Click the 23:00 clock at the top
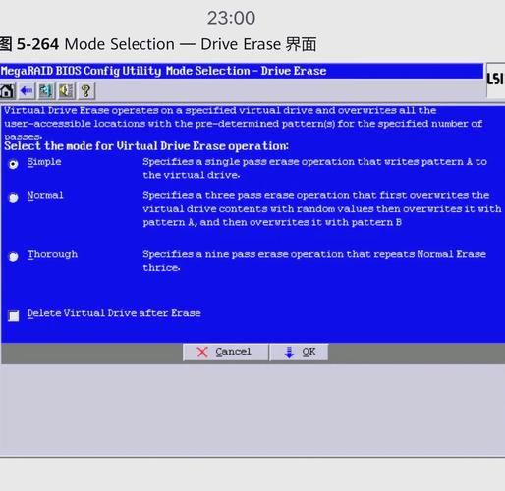Image resolution: width=505 pixels, height=491 pixels. point(231,18)
